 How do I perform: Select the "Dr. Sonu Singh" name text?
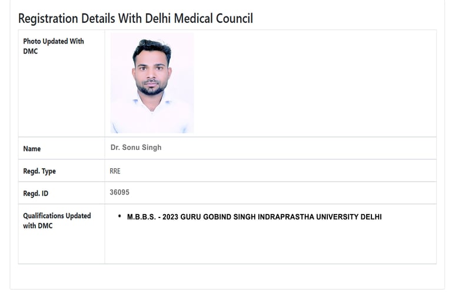136,148
